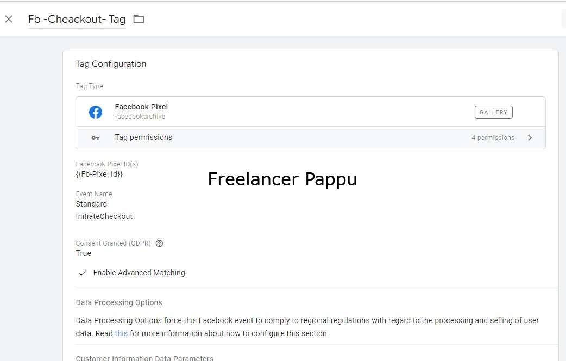Screen dimensions: 566x361
Task: Click the 4 permissions label
Action: [x=493, y=138]
